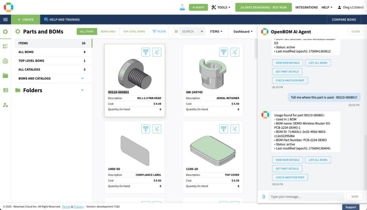367x210 pixels.
Task: Open the Dashboard view dropdown
Action: [243, 32]
